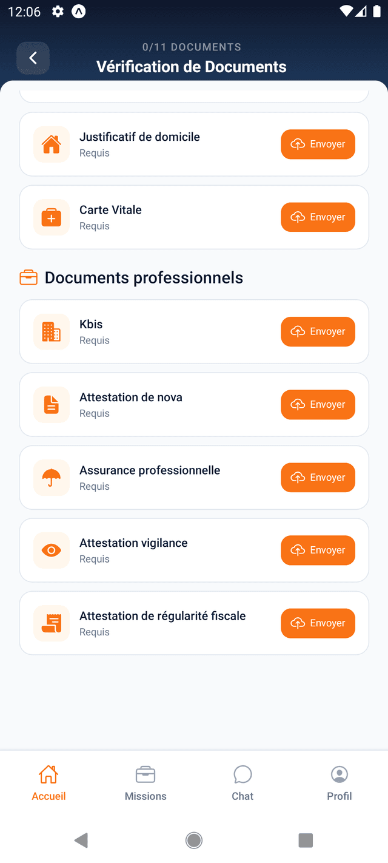Open the Profil section

339,782
